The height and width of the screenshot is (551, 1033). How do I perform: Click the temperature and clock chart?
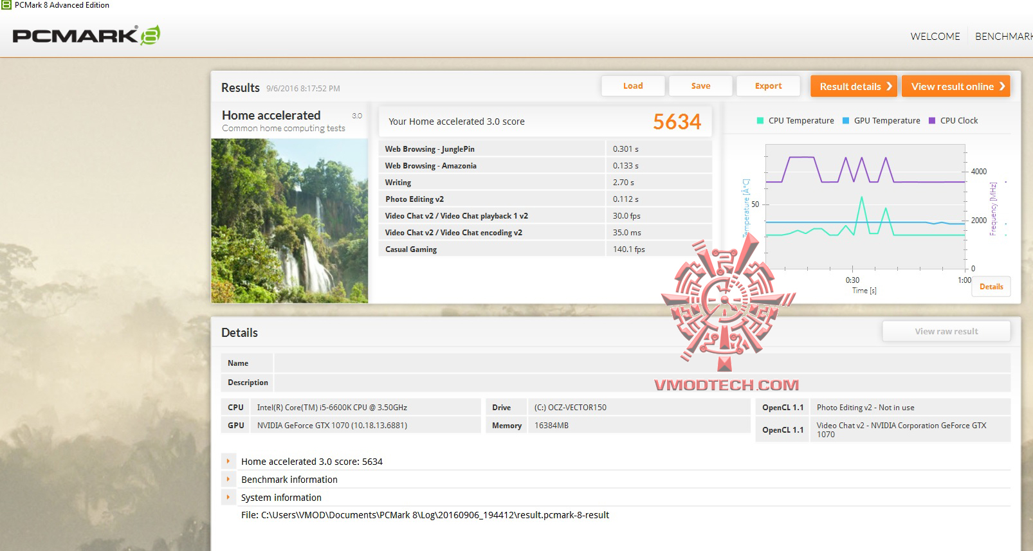(x=865, y=207)
